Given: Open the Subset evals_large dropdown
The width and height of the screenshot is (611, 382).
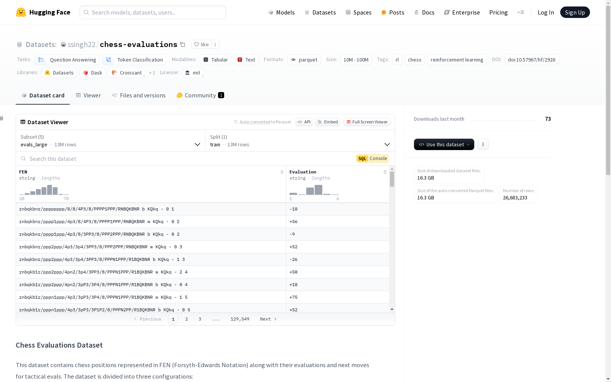Looking at the screenshot, I should coord(111,141).
